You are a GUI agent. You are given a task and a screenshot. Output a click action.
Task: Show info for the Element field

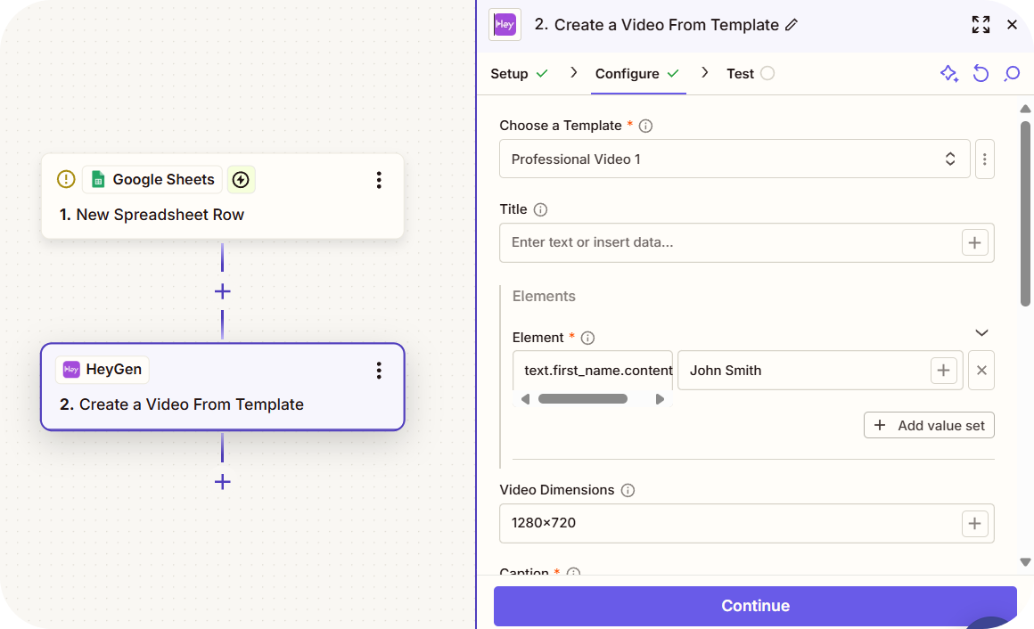click(587, 339)
